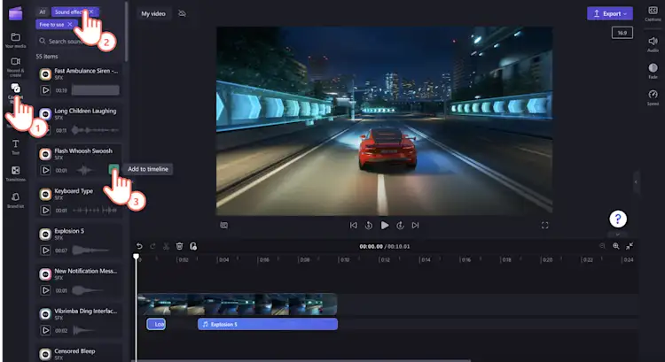Screen dimensions: 665x362
Task: Forward playback five seconds
Action: point(400,225)
